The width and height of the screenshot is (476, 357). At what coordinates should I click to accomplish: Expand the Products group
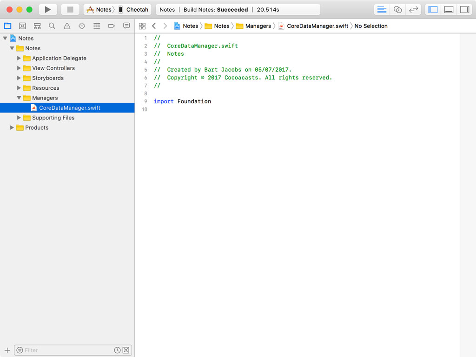point(12,127)
